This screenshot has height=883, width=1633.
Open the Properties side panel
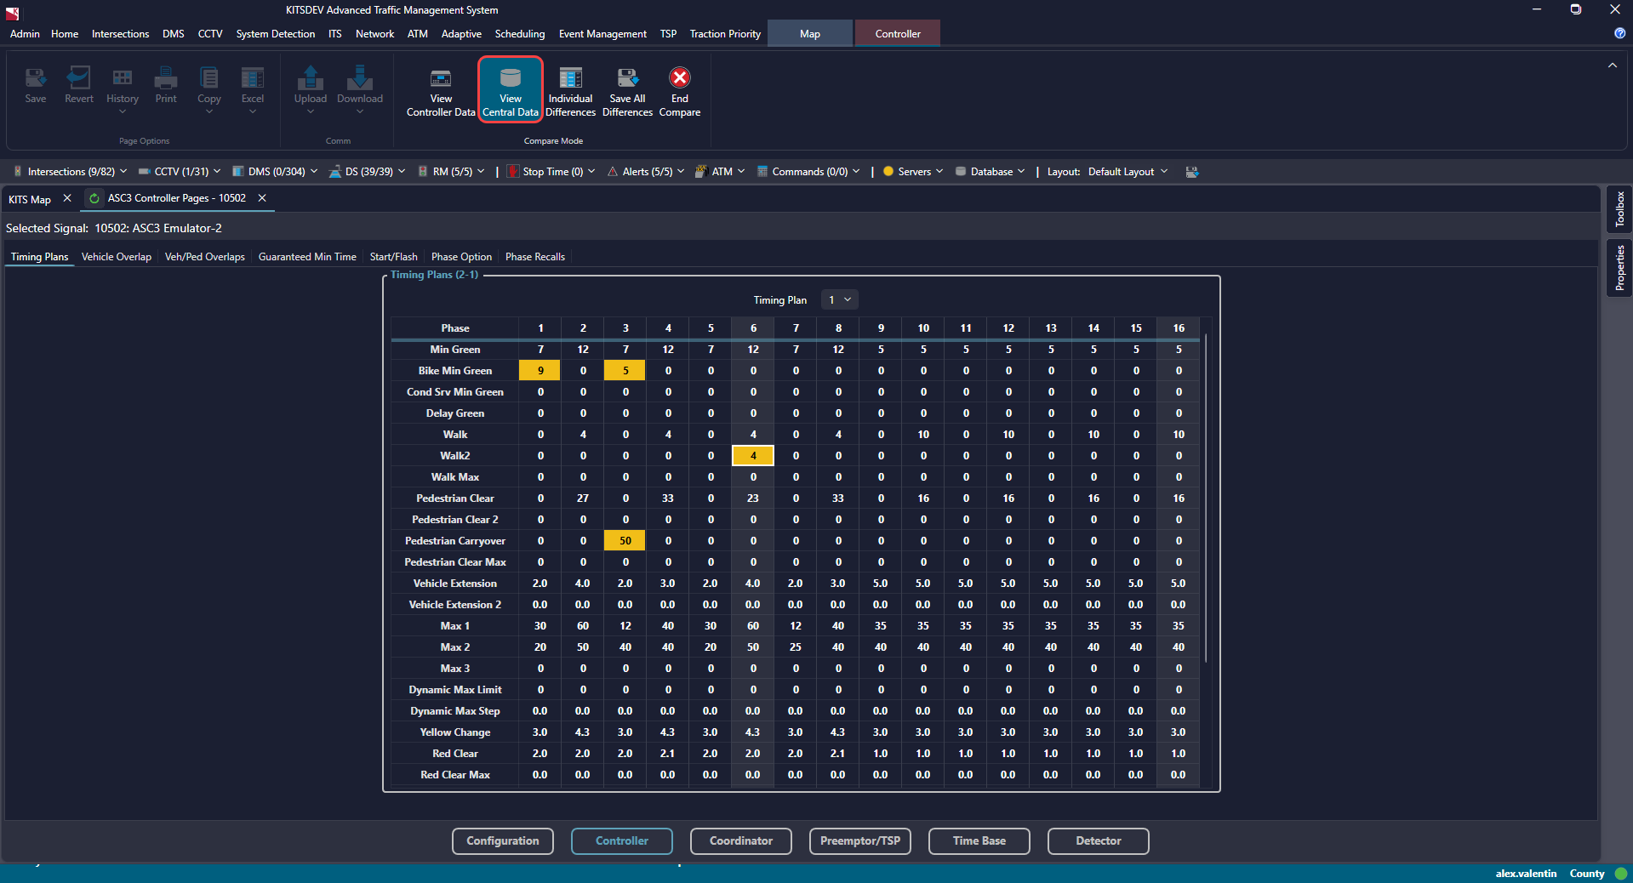[x=1619, y=267]
